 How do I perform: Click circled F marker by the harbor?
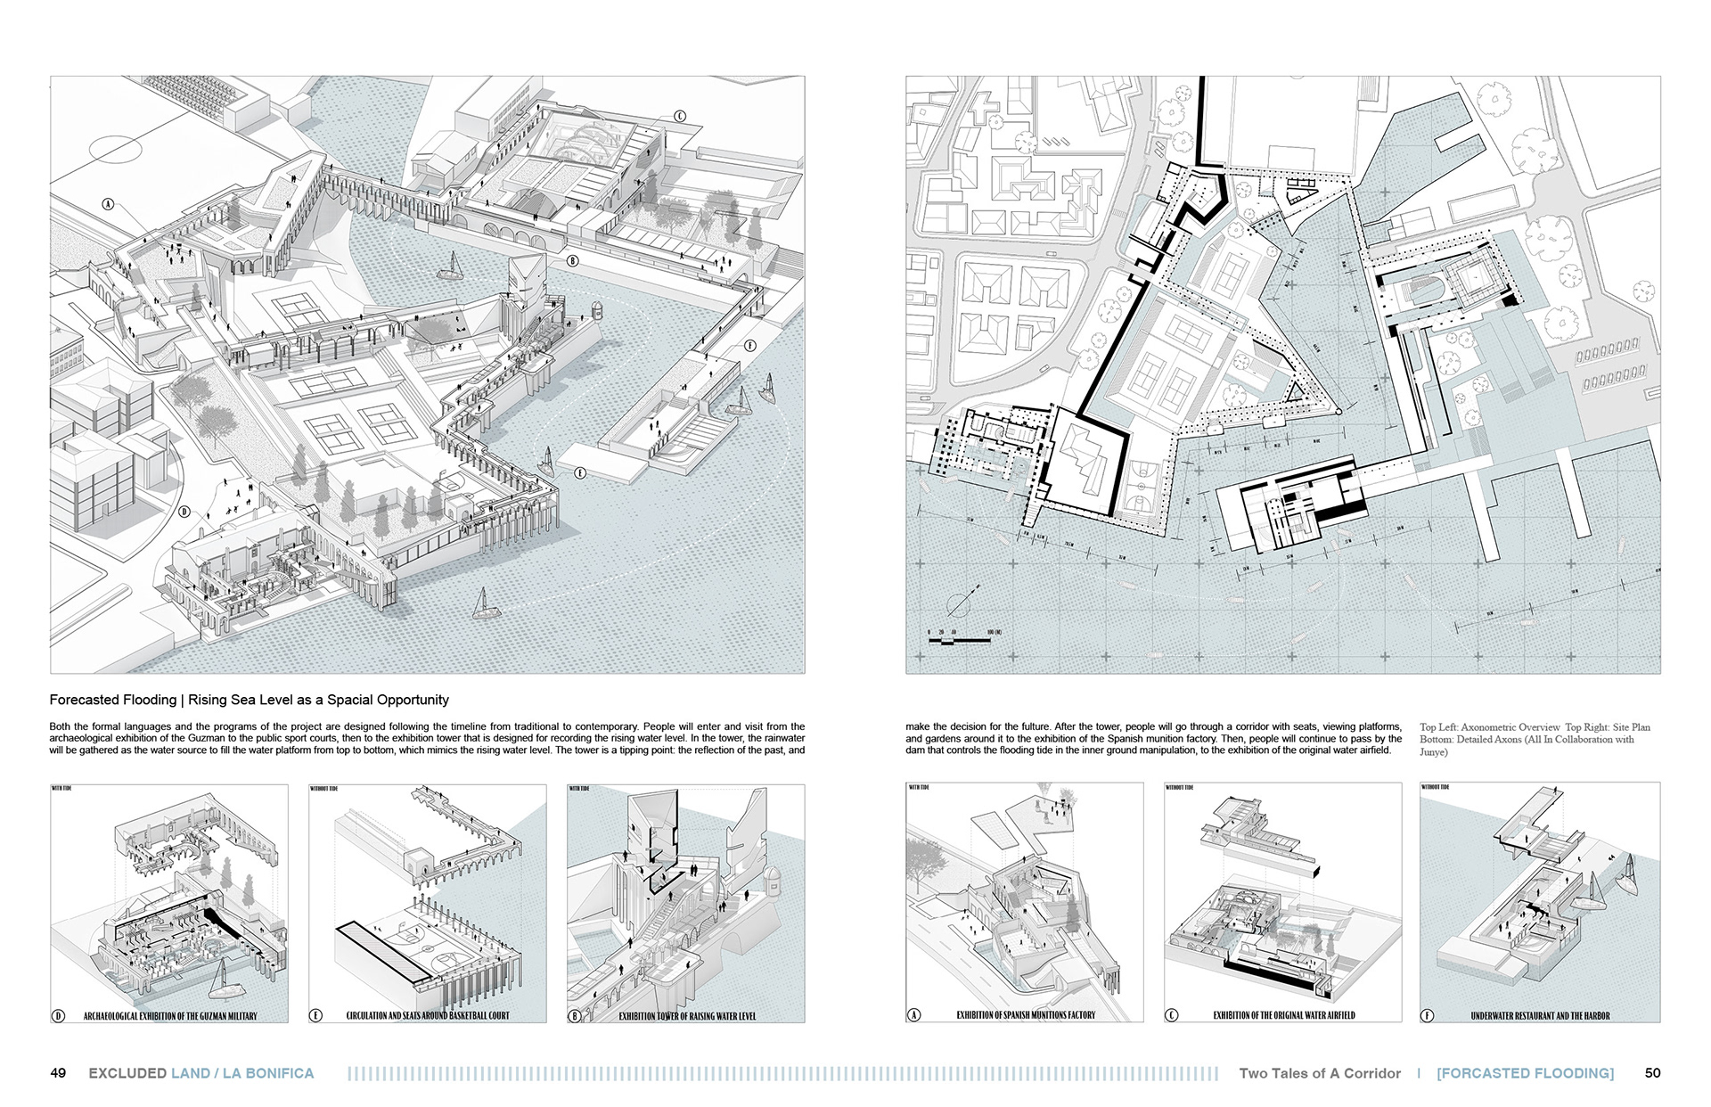[749, 346]
